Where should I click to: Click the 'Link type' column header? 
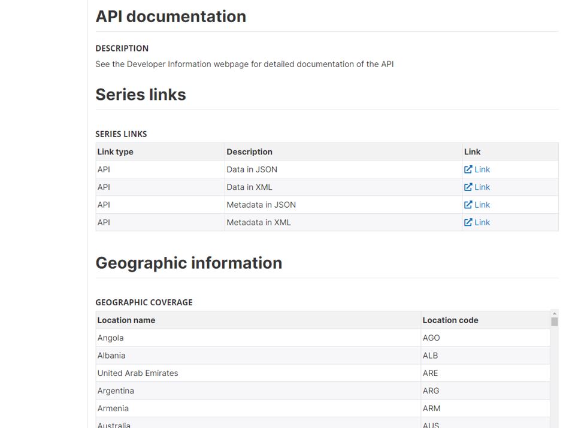[116, 152]
